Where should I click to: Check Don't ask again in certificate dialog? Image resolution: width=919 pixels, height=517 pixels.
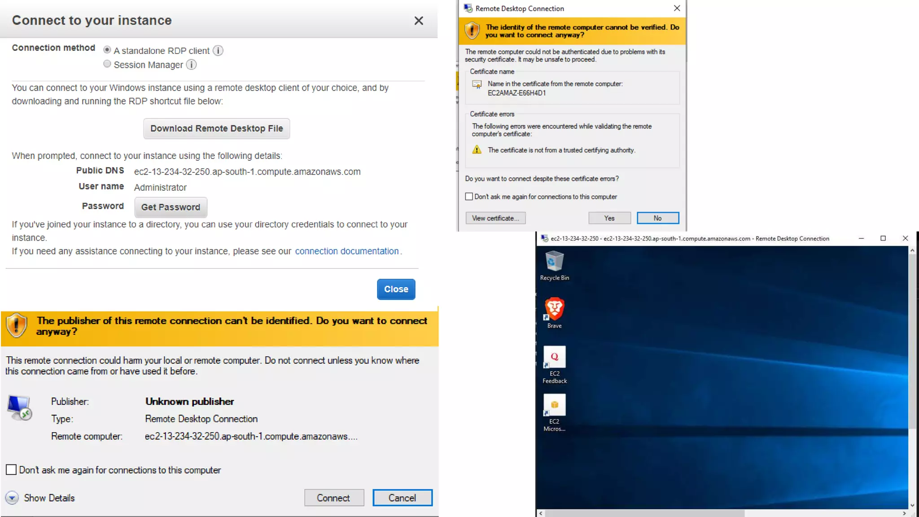(469, 197)
